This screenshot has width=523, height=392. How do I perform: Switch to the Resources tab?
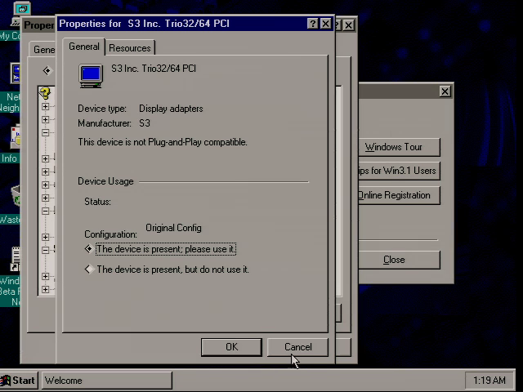[130, 48]
